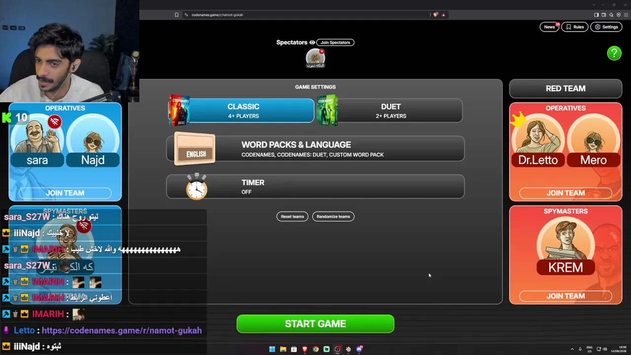Select the Duet 2+ players mode
The image size is (631, 355).
[x=390, y=110]
